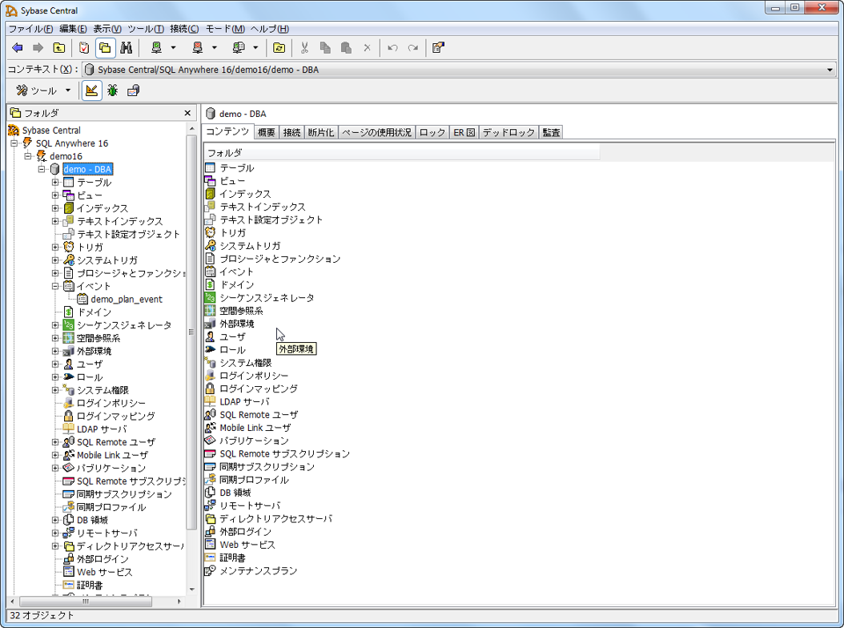This screenshot has height=628, width=844.
Task: Go back using the back arrow icon
Action: 18,47
